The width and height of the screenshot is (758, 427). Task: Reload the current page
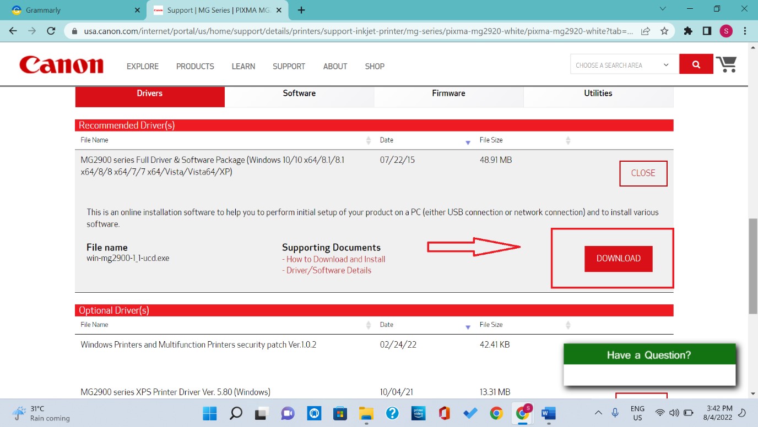point(51,31)
